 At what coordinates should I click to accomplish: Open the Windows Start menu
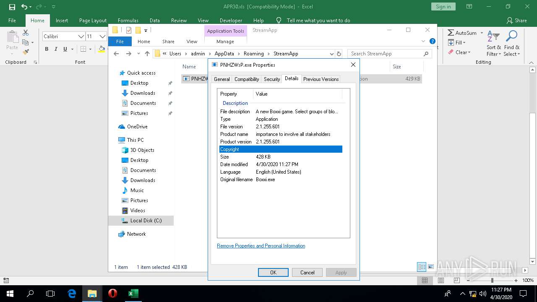(x=10, y=294)
